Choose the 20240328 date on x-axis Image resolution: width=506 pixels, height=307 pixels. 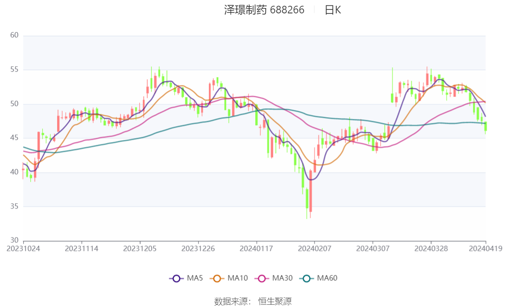431,249
